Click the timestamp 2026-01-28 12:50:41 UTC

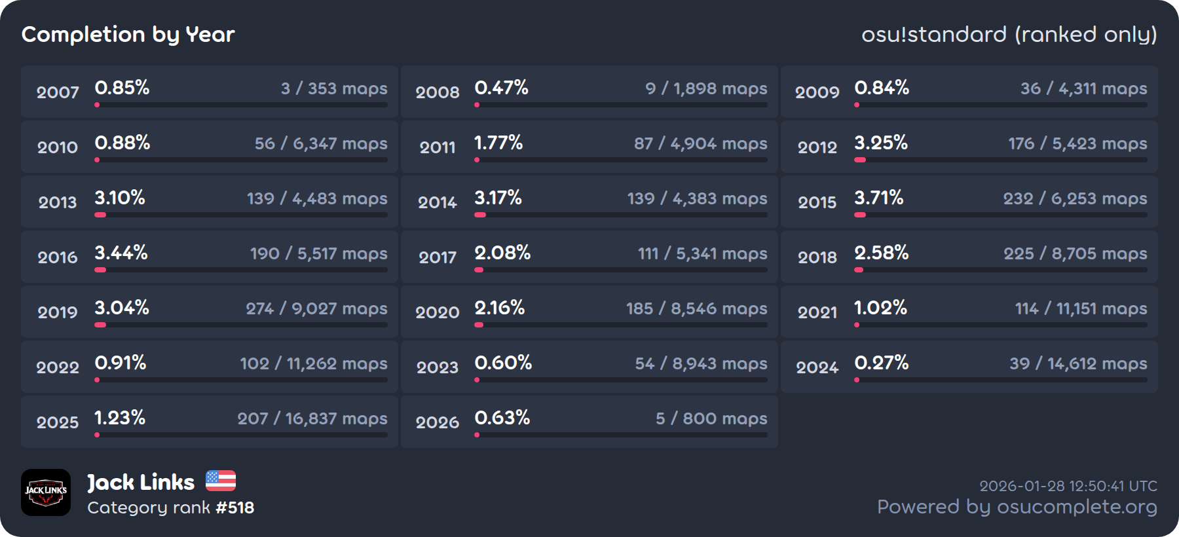(x=1068, y=486)
